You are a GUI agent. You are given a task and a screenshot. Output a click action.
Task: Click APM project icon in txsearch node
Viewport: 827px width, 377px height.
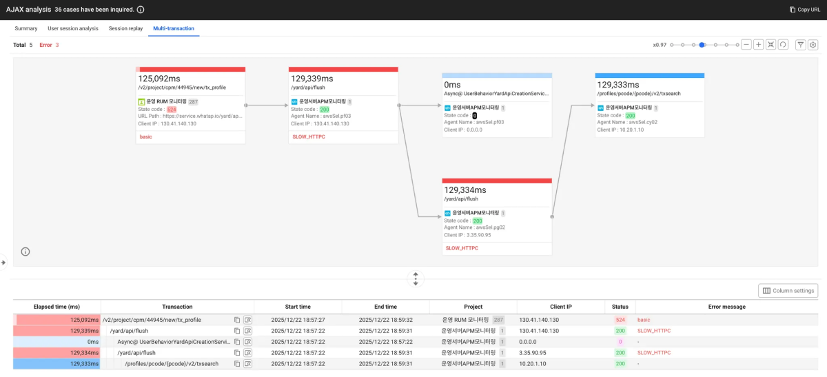[x=600, y=108]
